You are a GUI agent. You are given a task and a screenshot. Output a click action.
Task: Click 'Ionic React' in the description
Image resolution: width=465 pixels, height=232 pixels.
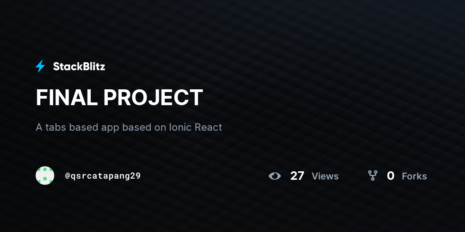196,127
